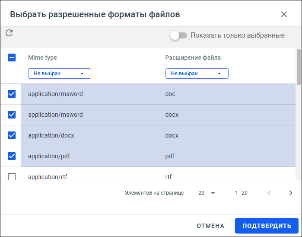Go to the next page of results
This screenshot has height=237, width=302.
coord(291,193)
